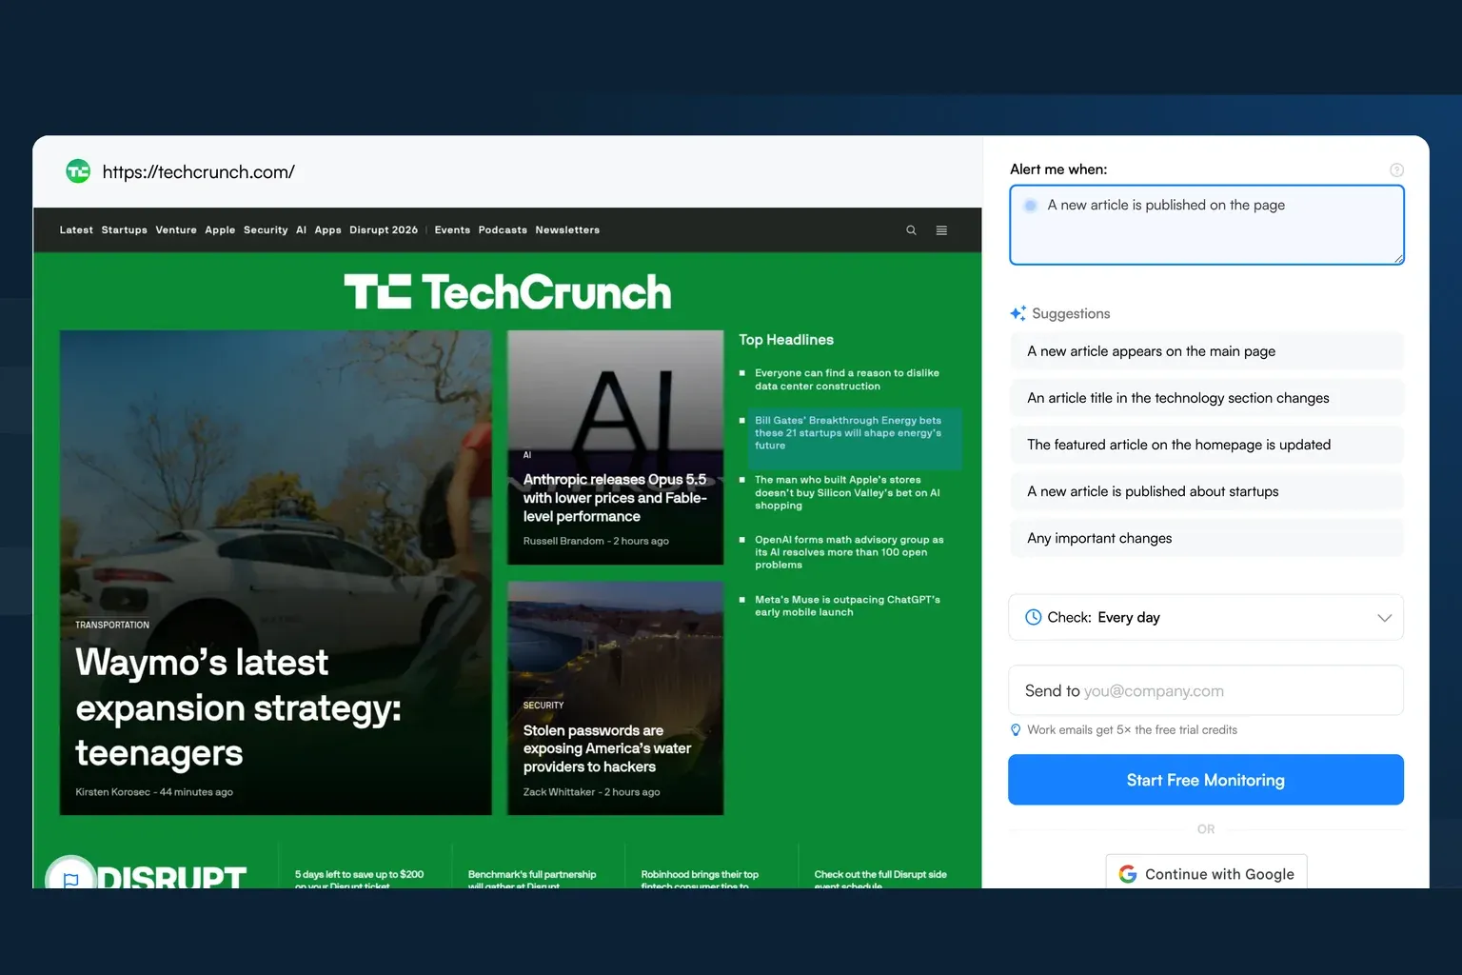The width and height of the screenshot is (1462, 975).
Task: Open the Newsletters nav item
Action: (x=567, y=230)
